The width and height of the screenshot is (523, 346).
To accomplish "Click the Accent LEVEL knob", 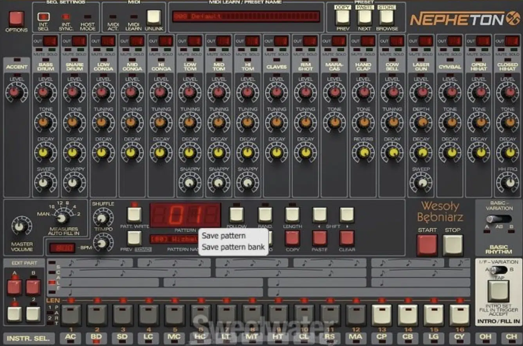I will [14, 92].
